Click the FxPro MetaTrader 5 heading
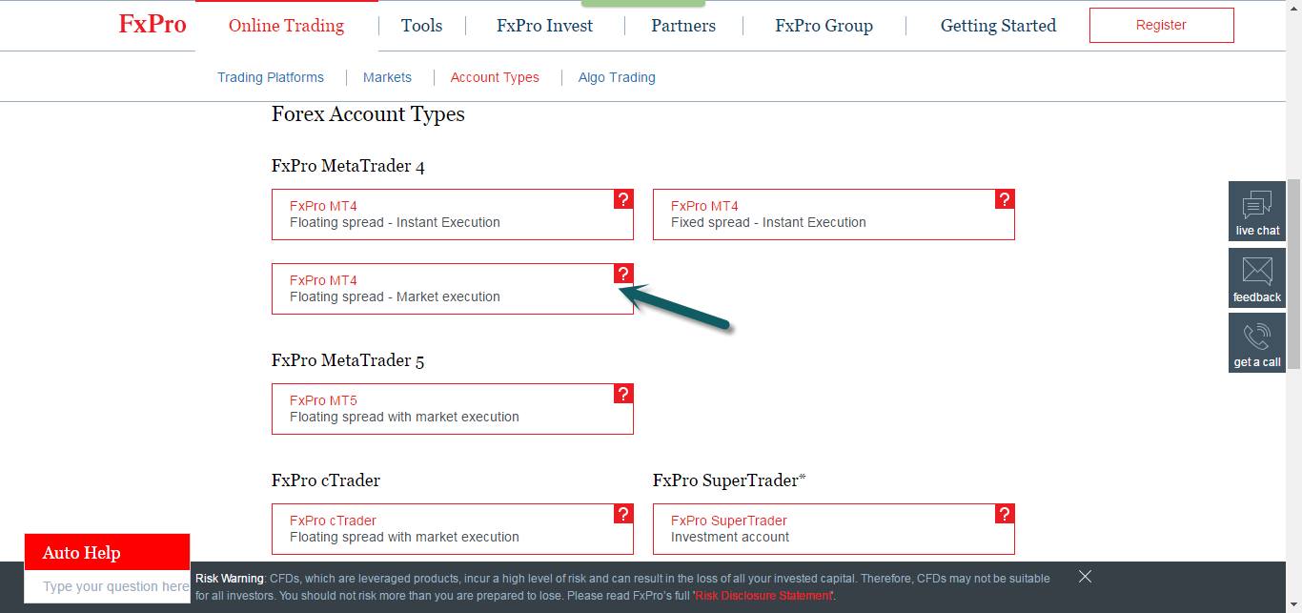Screen dimensions: 1302x613 point(348,361)
